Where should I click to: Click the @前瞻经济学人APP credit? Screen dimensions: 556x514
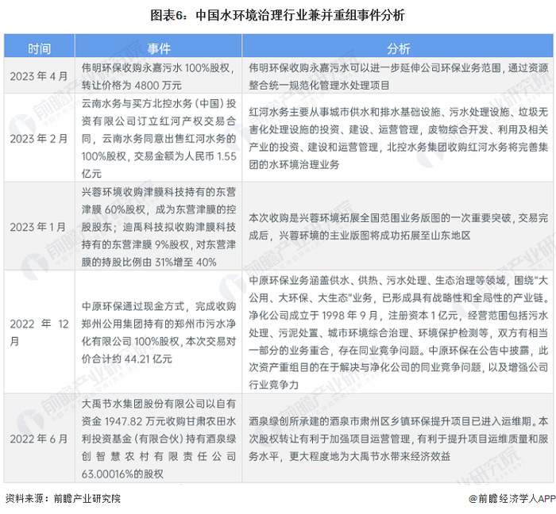click(x=512, y=498)
